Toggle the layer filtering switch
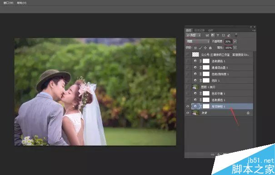 [236, 35]
